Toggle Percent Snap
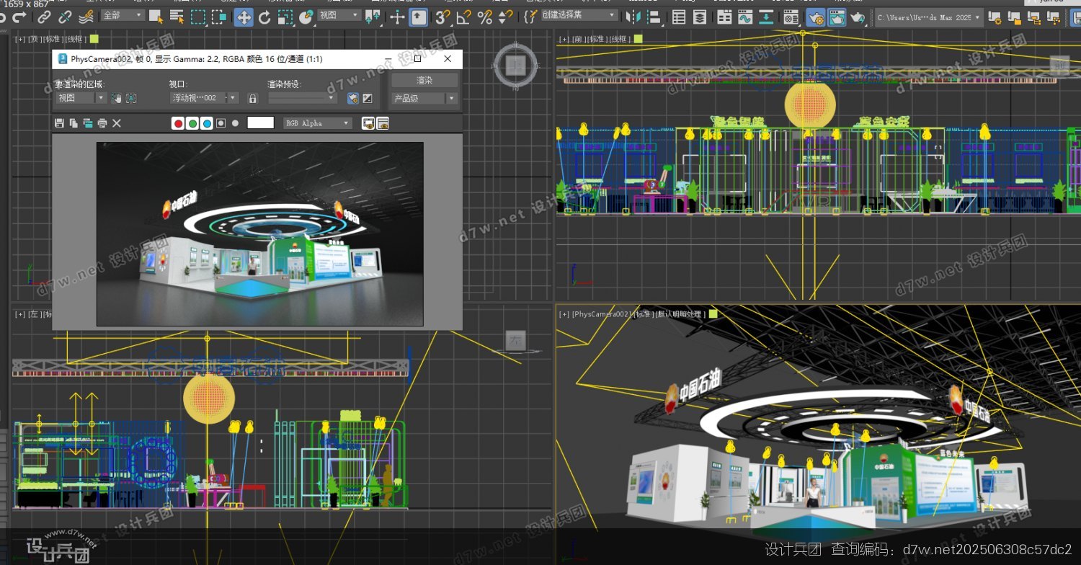This screenshot has height=565, width=1081. (x=485, y=17)
